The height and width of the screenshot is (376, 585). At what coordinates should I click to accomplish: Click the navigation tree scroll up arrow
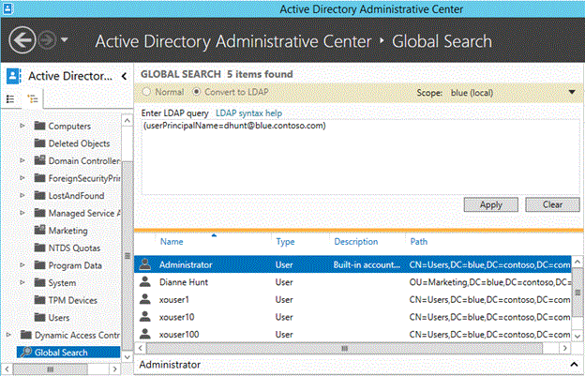pyautogui.click(x=127, y=120)
